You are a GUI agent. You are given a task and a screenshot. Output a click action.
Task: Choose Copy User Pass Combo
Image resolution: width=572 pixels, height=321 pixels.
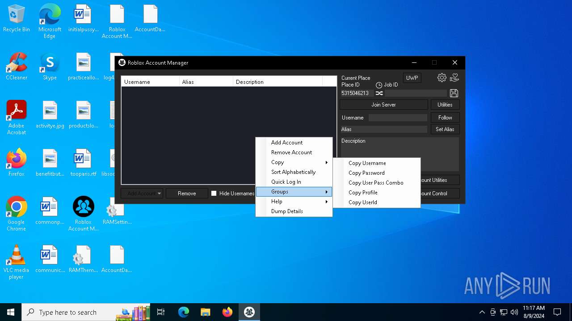pyautogui.click(x=377, y=183)
